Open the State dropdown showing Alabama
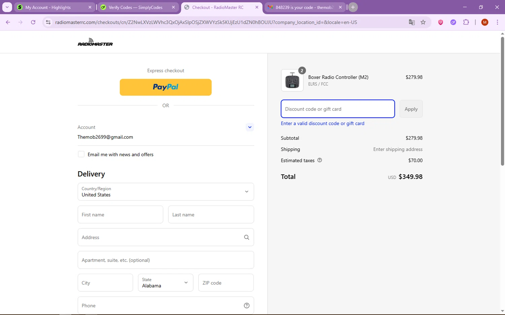Image resolution: width=505 pixels, height=315 pixels. [x=166, y=283]
